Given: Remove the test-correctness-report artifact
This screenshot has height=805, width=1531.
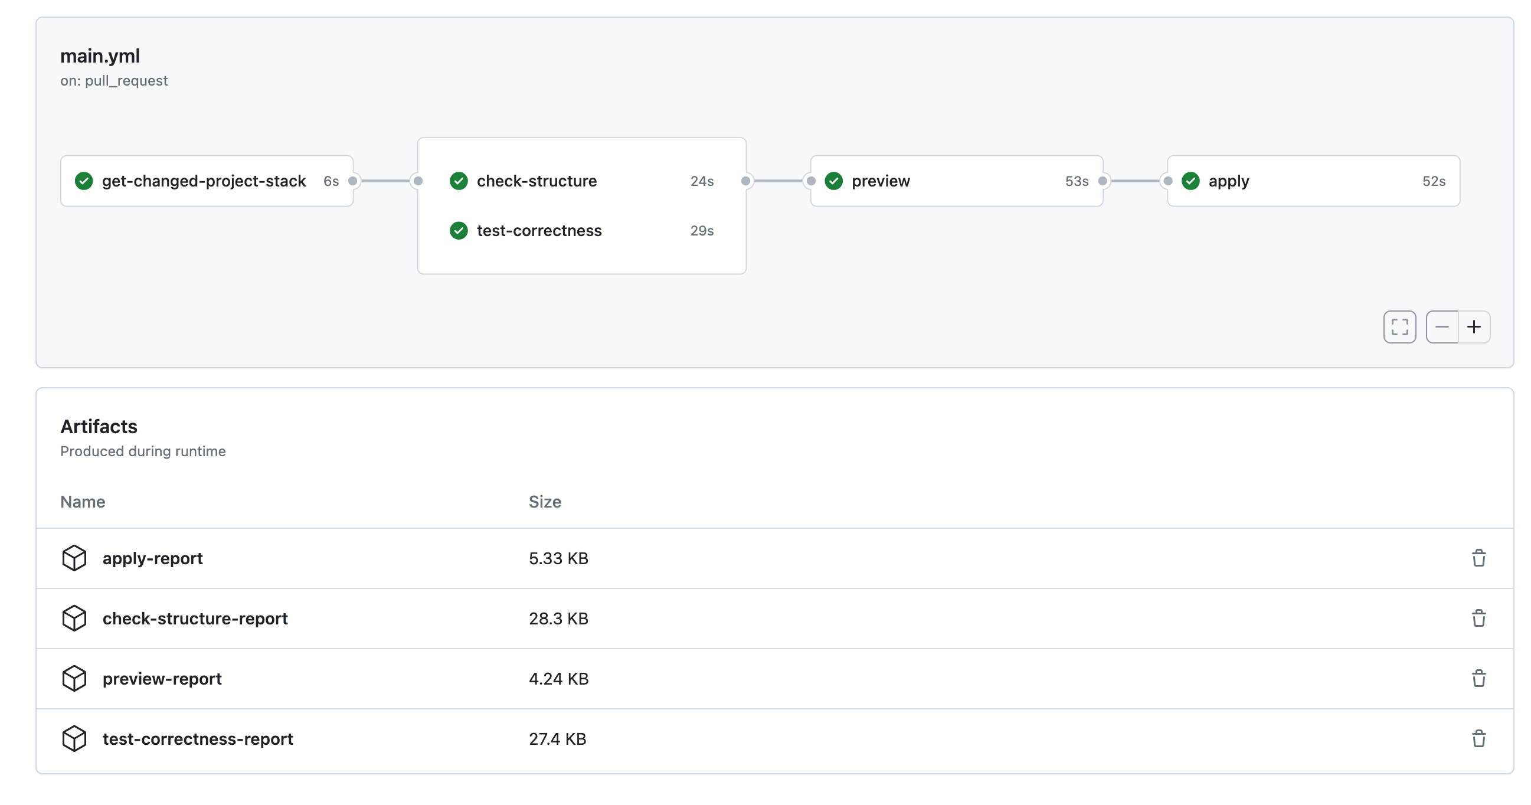Looking at the screenshot, I should (1478, 738).
